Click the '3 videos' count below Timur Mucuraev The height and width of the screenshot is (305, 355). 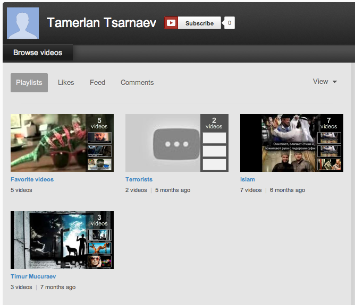21,287
